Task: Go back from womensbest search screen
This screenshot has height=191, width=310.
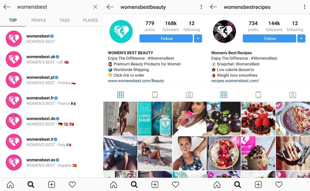Action: [7, 7]
